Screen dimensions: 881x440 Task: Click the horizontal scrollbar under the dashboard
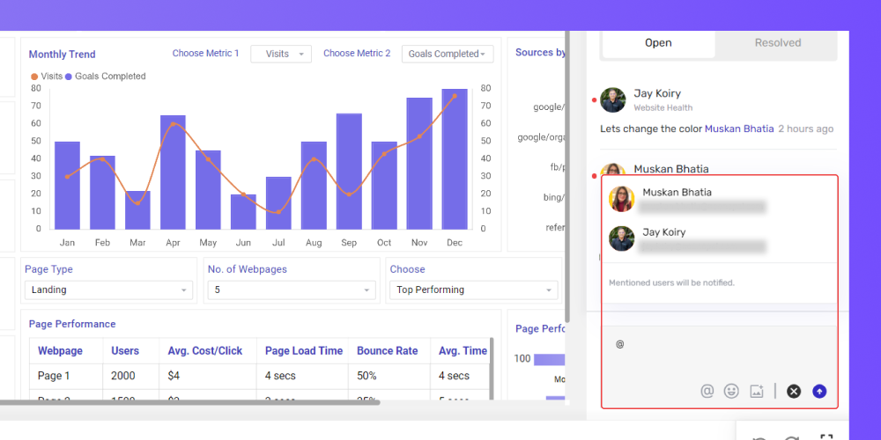coord(189,402)
